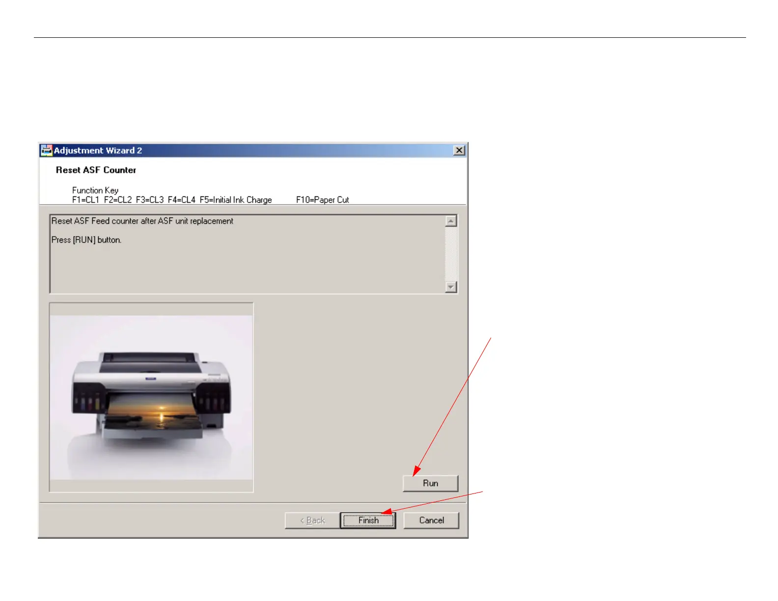
Task: Click the instruction box scroll down arrow
Action: click(451, 287)
